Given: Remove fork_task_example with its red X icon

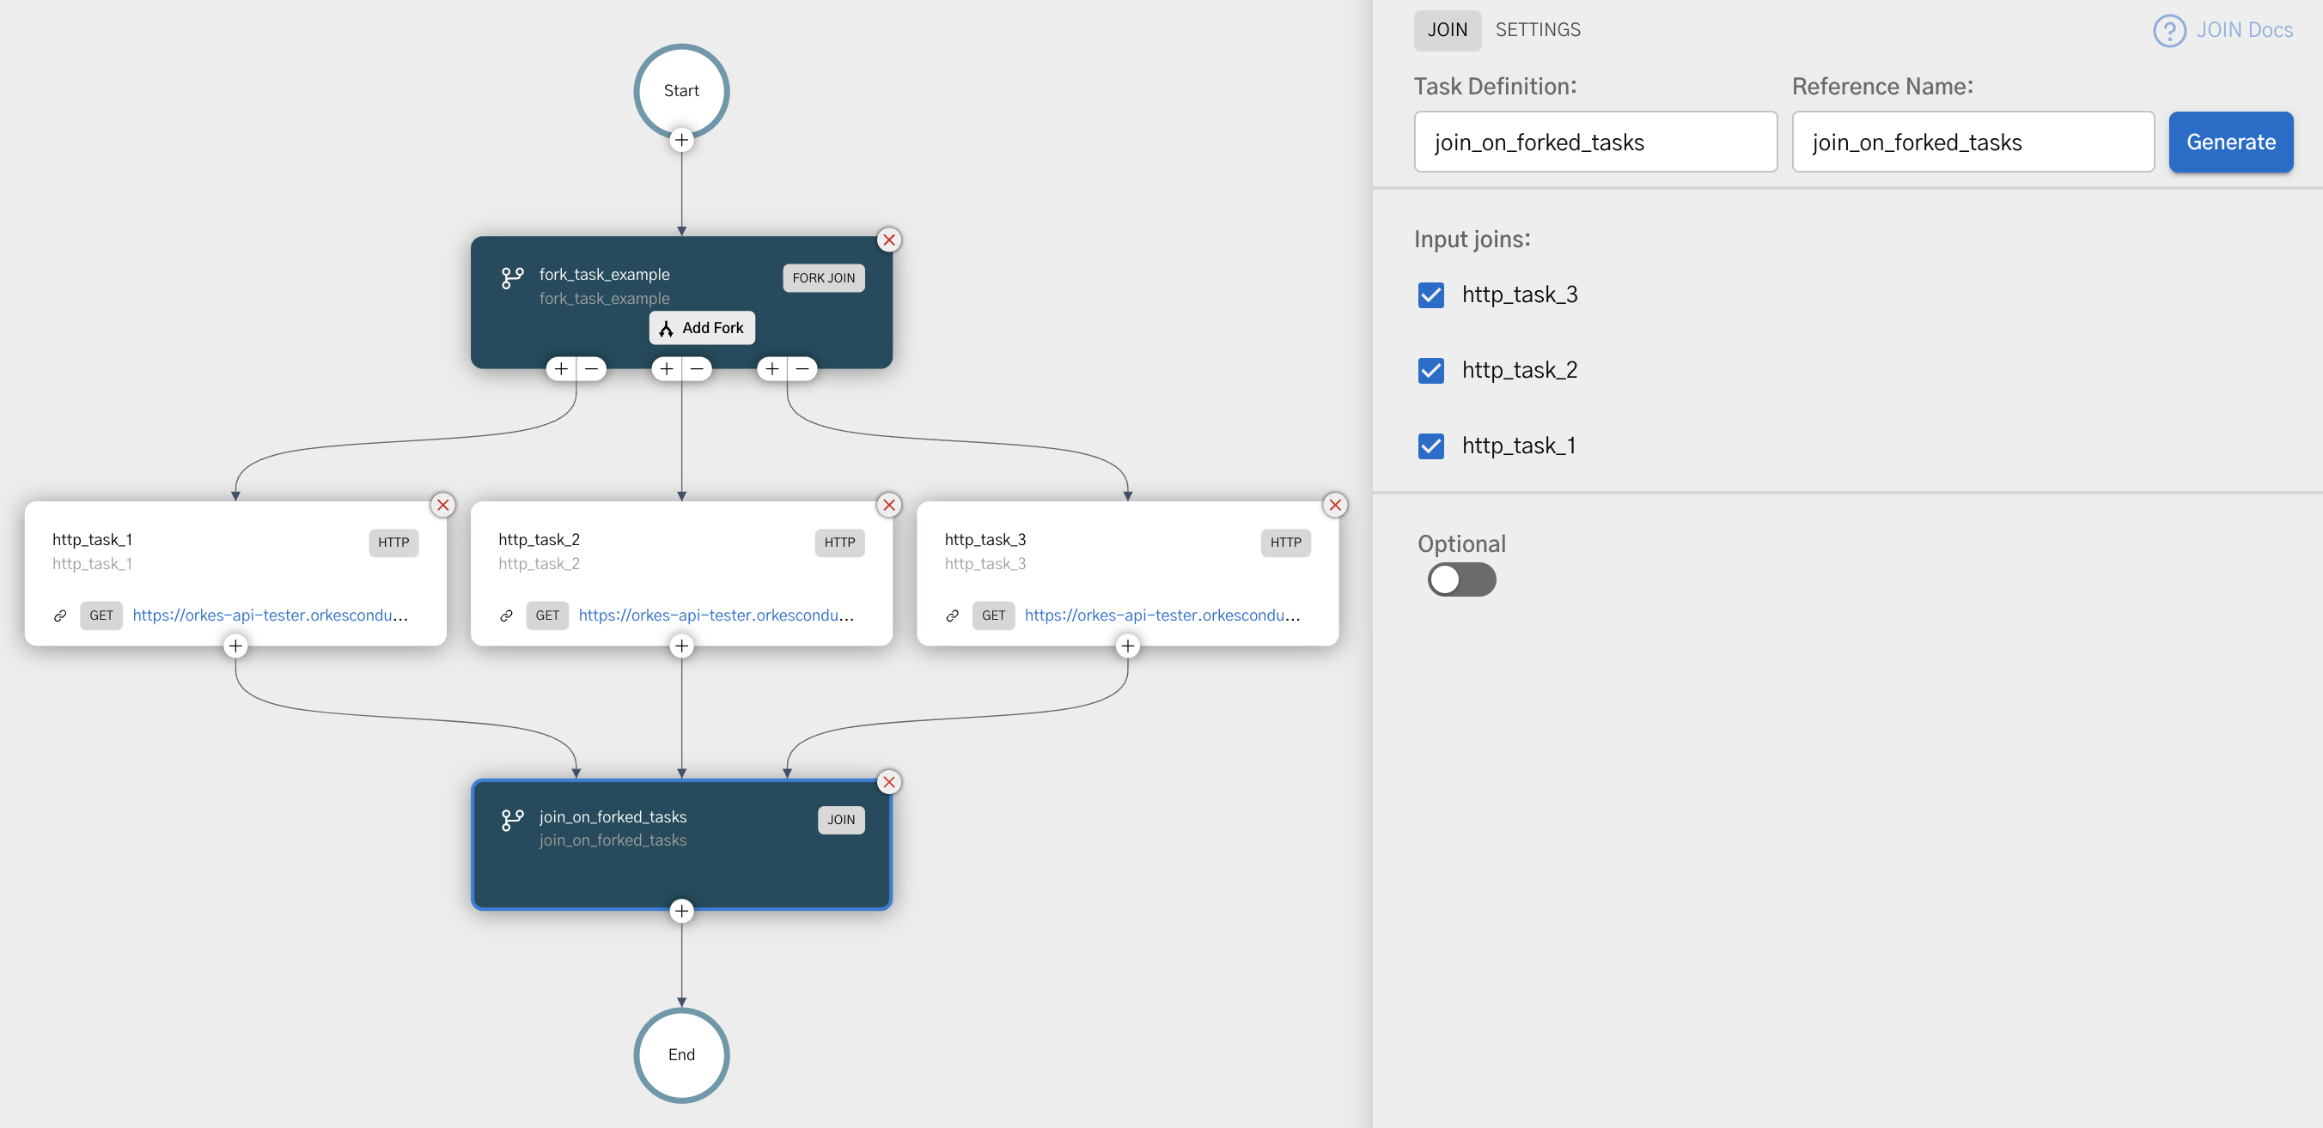Looking at the screenshot, I should (888, 240).
